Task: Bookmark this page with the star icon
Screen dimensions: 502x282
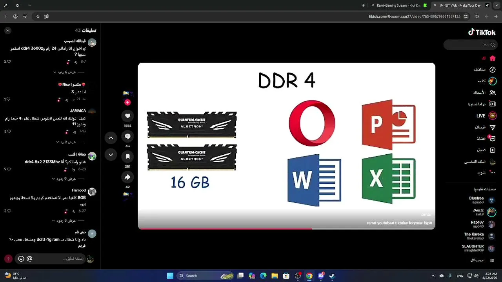Action: point(38,16)
